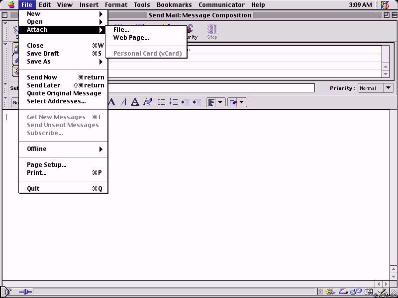This screenshot has width=398, height=298.
Task: Open the Bookmarks menu
Action: (x=175, y=5)
